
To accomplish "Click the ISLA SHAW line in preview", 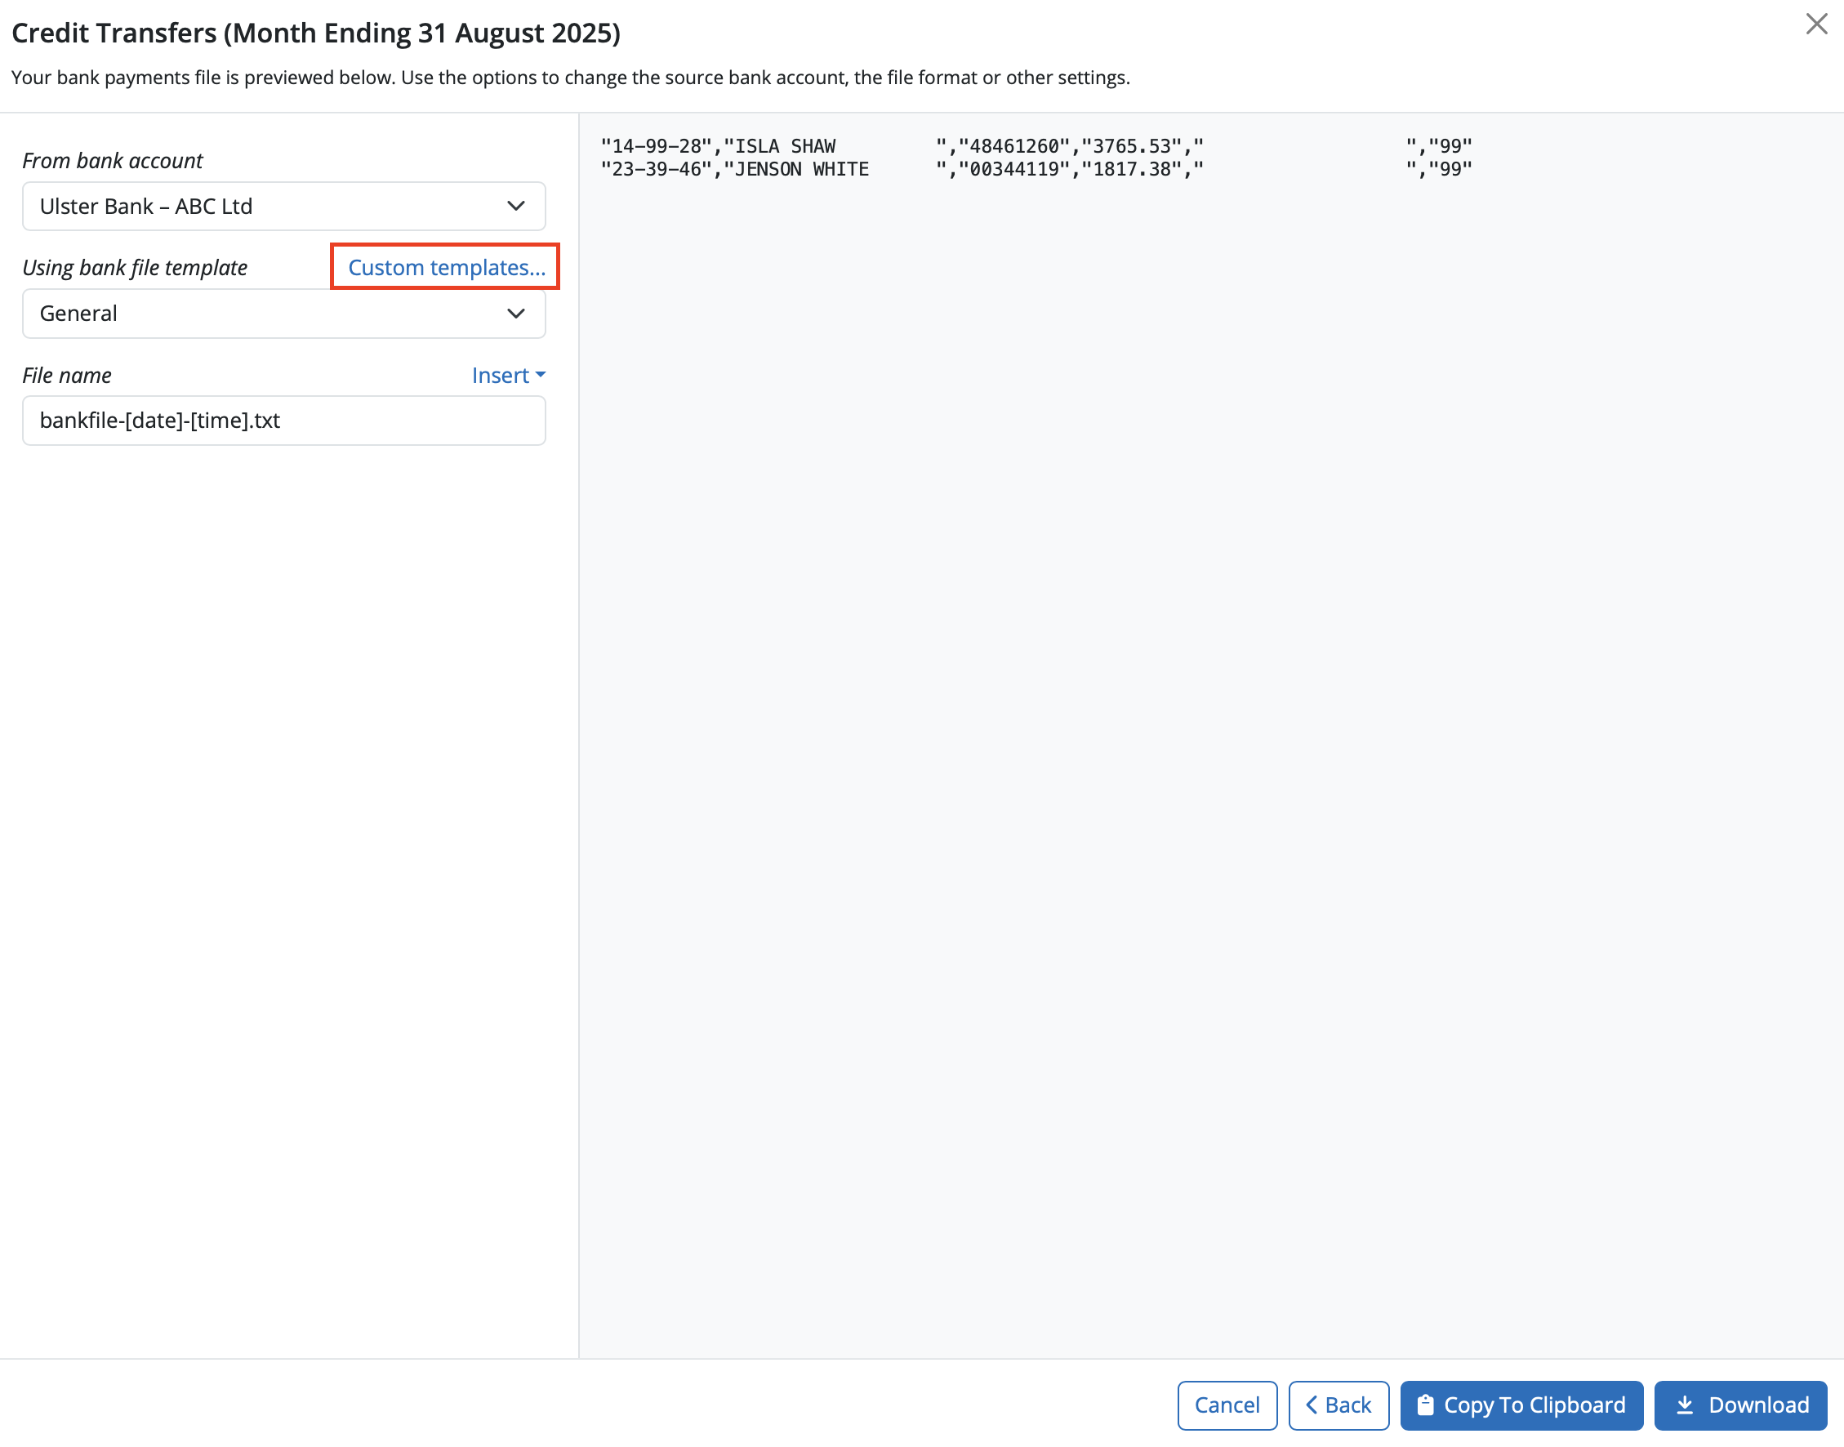I will 779,145.
